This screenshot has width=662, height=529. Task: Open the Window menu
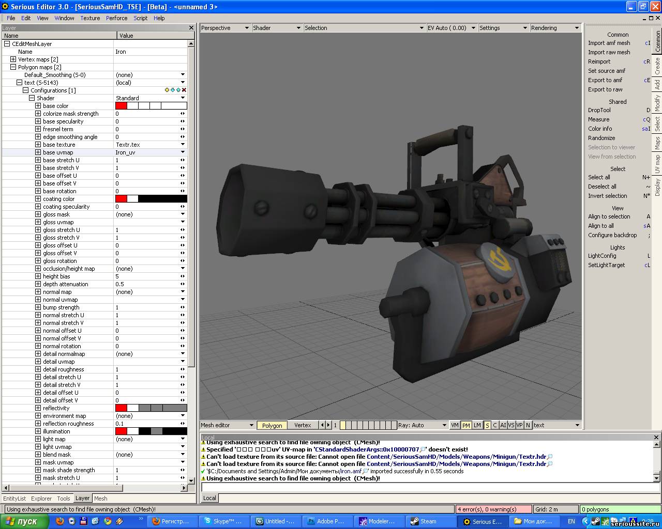64,18
